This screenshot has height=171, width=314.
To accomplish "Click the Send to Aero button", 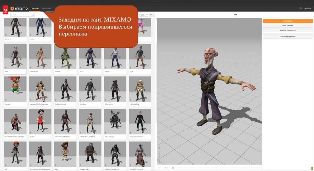I will [288, 26].
